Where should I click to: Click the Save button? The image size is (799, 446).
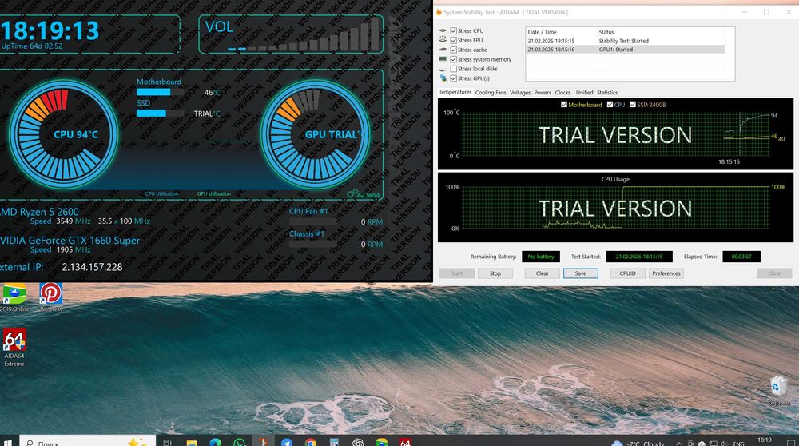[x=580, y=273]
